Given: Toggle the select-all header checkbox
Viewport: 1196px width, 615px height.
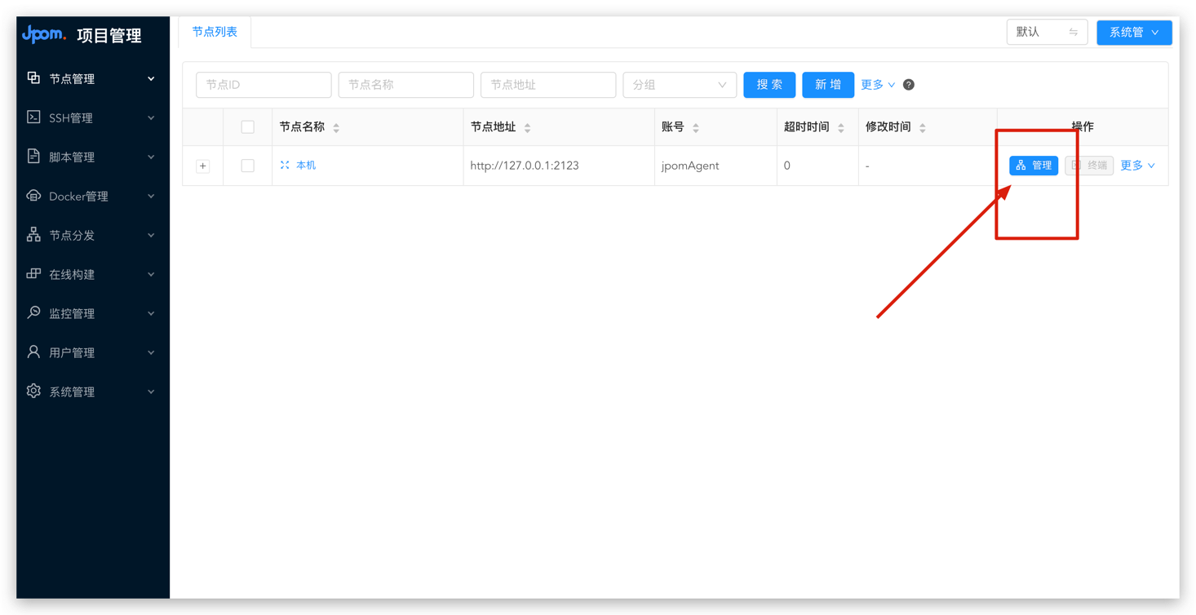Looking at the screenshot, I should (x=248, y=127).
